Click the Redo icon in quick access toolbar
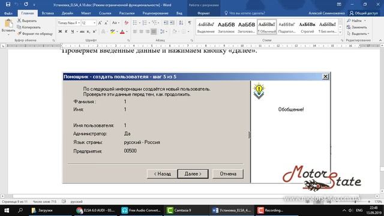This screenshot has width=384, height=216. point(26,4)
